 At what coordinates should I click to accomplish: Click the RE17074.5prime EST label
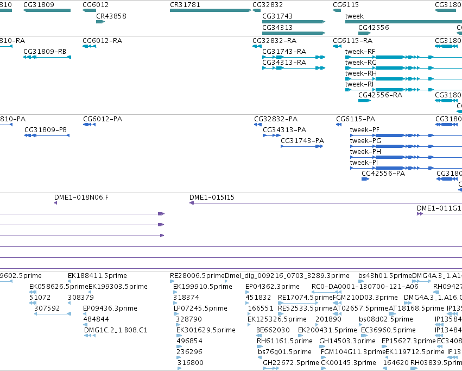pos(305,298)
